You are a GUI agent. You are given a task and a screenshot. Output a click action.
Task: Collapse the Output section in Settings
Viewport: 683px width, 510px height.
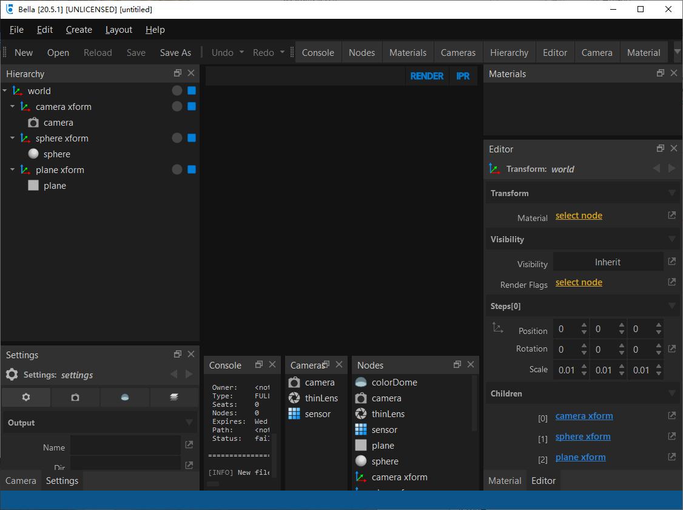coord(189,422)
